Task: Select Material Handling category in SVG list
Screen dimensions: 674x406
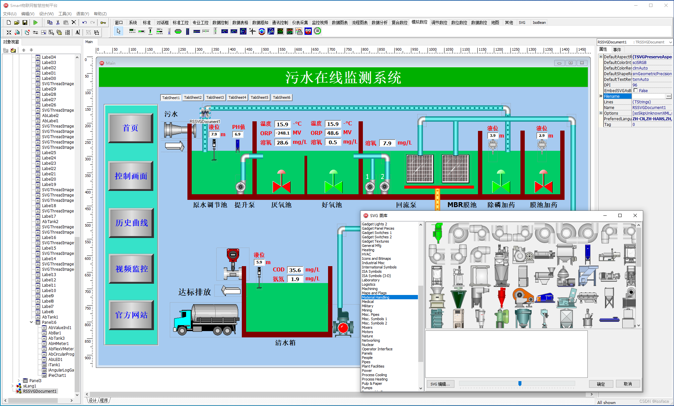Action: [x=389, y=297]
